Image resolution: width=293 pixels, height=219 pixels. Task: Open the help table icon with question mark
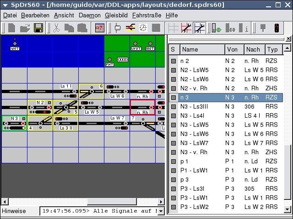100,28
